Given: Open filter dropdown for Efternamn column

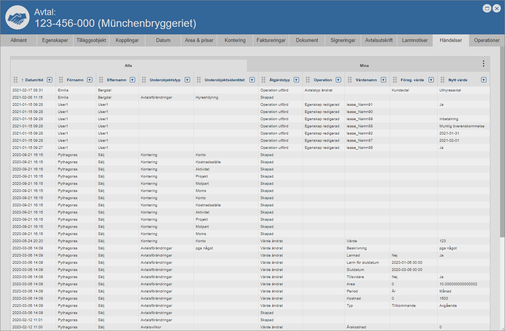Looking at the screenshot, I should coord(132,80).
